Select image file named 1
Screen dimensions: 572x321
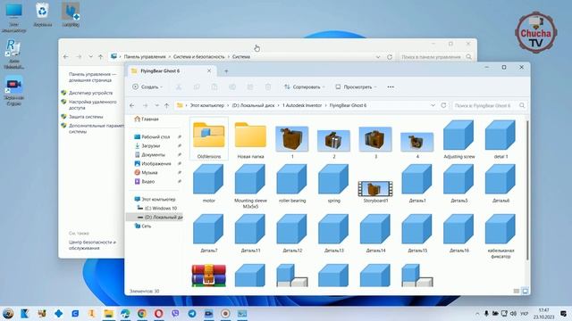tap(292, 141)
